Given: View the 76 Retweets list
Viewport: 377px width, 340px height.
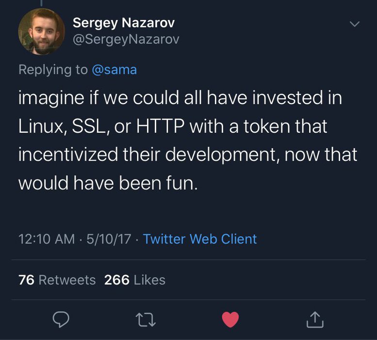Looking at the screenshot, I should (57, 280).
